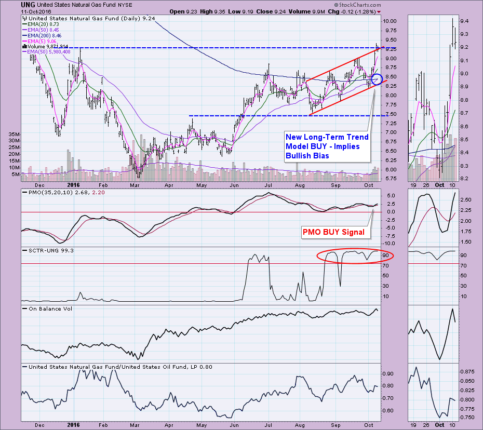Click the 70 label on SCTR axis

(x=386, y=265)
